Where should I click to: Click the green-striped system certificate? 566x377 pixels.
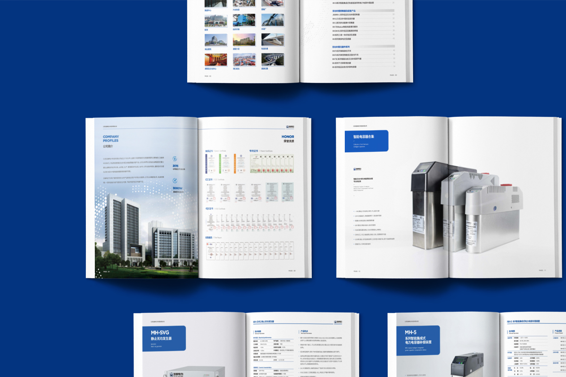click(x=221, y=164)
